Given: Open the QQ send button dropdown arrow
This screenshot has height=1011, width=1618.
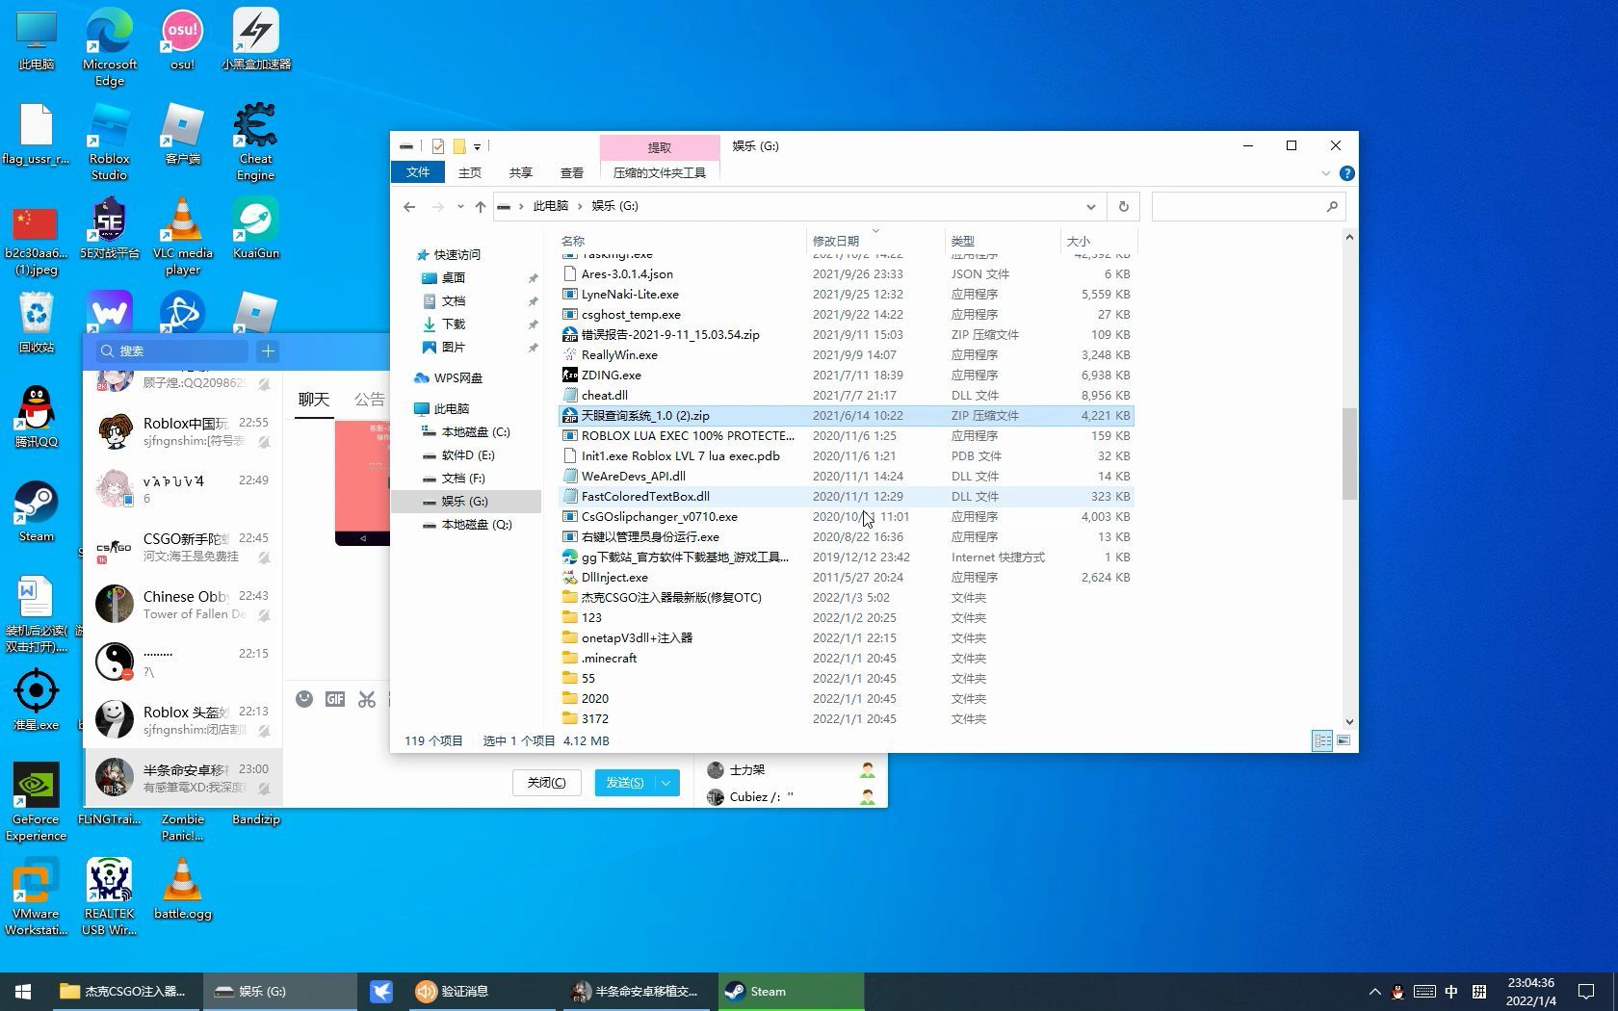Looking at the screenshot, I should coord(666,783).
